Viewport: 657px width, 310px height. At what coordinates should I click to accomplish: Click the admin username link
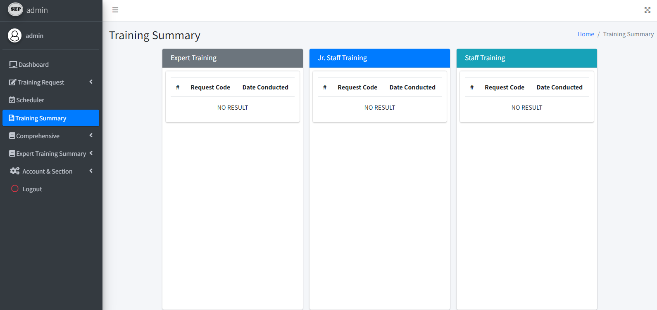coord(35,36)
